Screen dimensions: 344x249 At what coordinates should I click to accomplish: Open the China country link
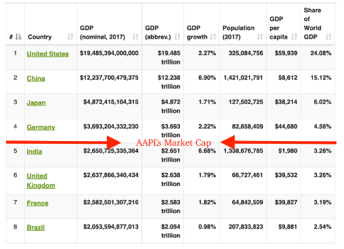pyautogui.click(x=36, y=79)
